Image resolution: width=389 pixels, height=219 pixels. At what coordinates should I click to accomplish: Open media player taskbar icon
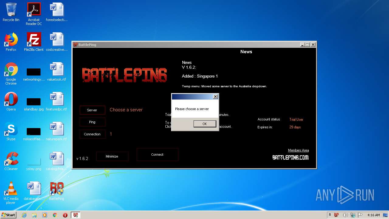(45, 215)
